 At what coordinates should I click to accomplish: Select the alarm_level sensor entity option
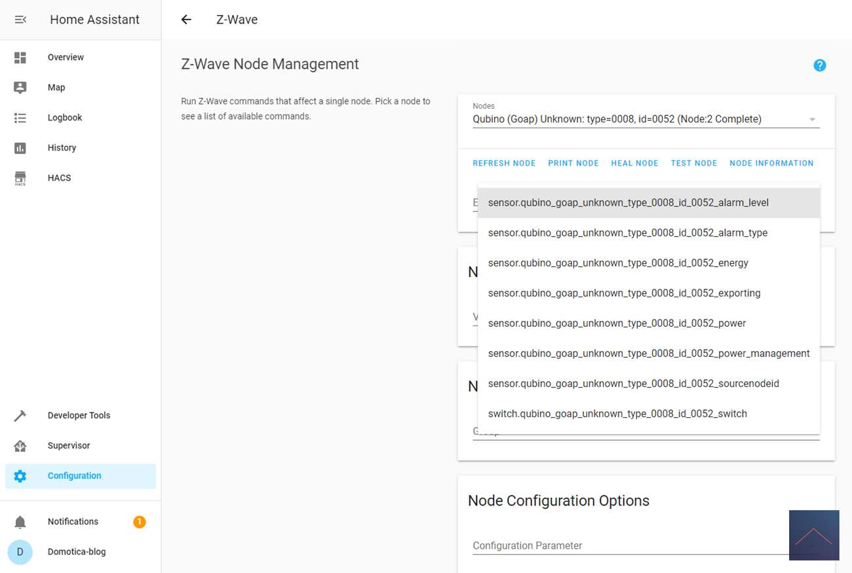pos(628,203)
